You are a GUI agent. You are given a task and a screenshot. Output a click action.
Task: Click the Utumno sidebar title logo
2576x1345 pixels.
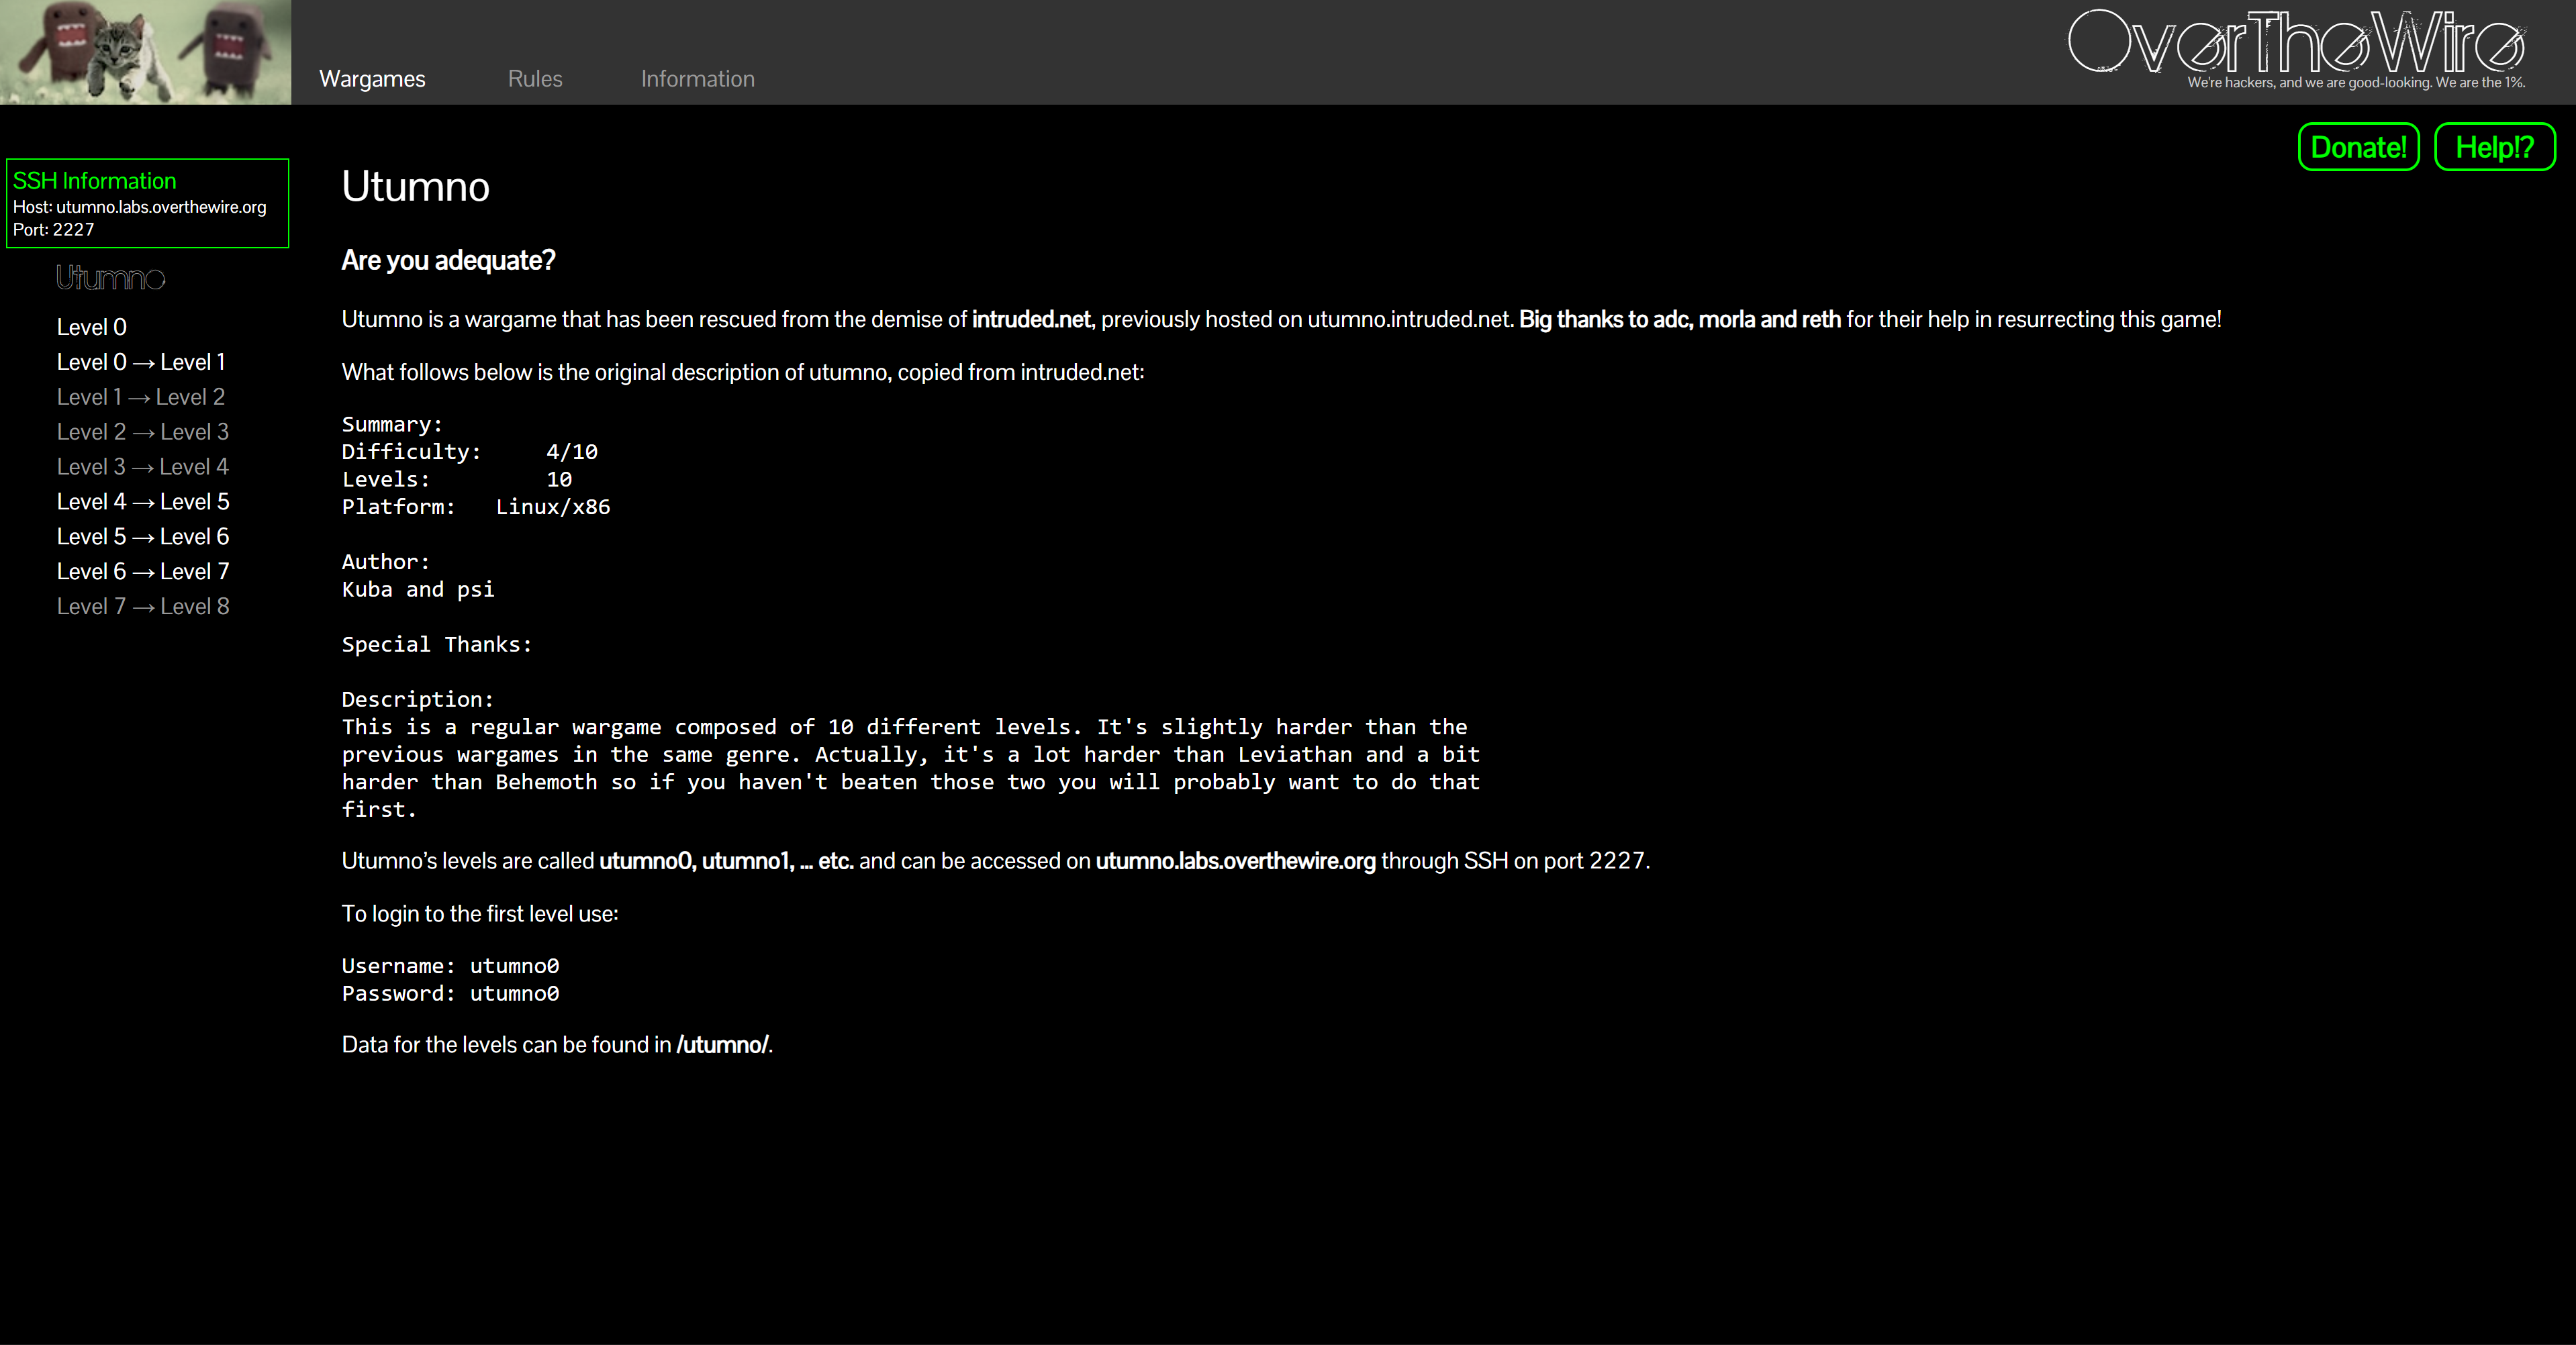click(x=110, y=278)
